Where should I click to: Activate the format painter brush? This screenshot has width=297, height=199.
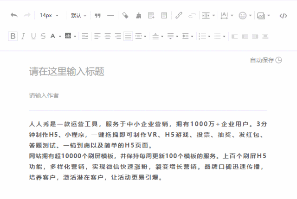coord(139,15)
